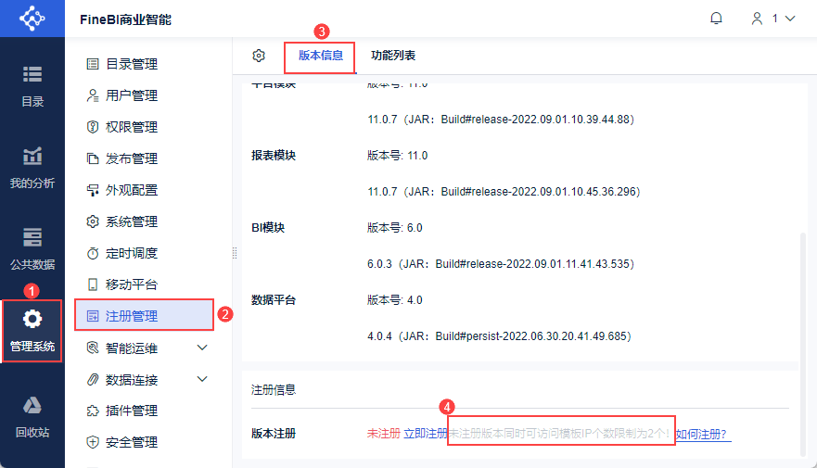The width and height of the screenshot is (817, 468).
Task: Click data platform 4.0.4 JAR build text
Action: coord(499,336)
